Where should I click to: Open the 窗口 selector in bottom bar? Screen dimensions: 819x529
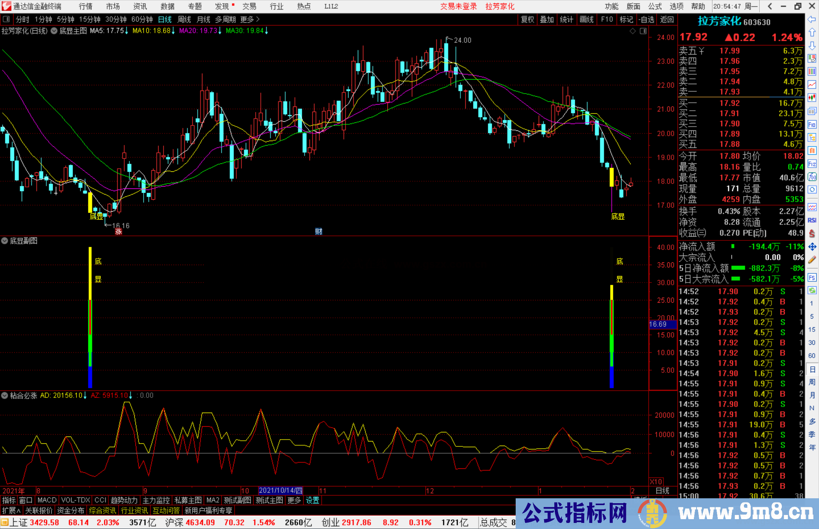pos(26,500)
